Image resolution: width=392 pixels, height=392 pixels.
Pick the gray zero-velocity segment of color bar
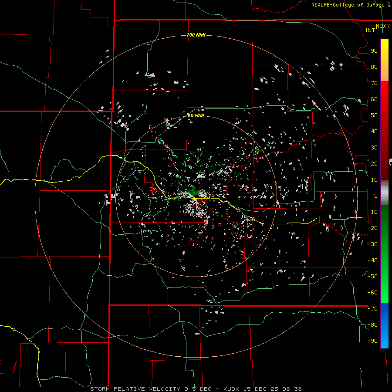(385, 193)
